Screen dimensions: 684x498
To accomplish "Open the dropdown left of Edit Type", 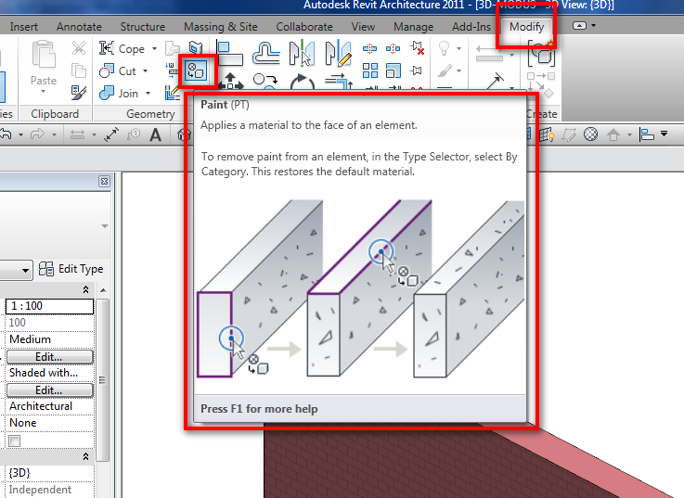I will (x=25, y=271).
